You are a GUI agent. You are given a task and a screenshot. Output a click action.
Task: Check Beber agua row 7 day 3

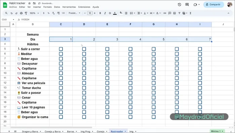click(107, 59)
